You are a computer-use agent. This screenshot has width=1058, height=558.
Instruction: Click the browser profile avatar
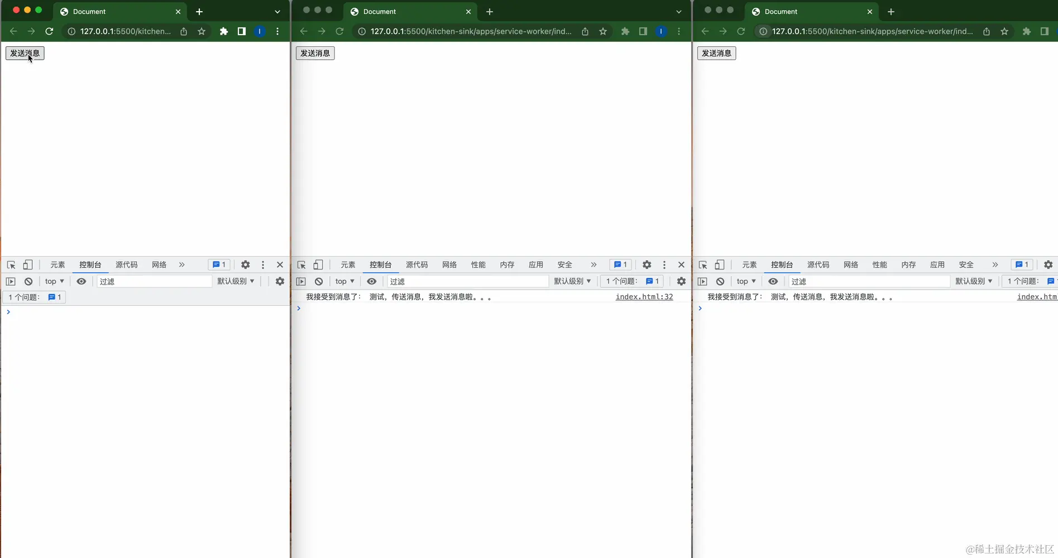click(x=259, y=31)
